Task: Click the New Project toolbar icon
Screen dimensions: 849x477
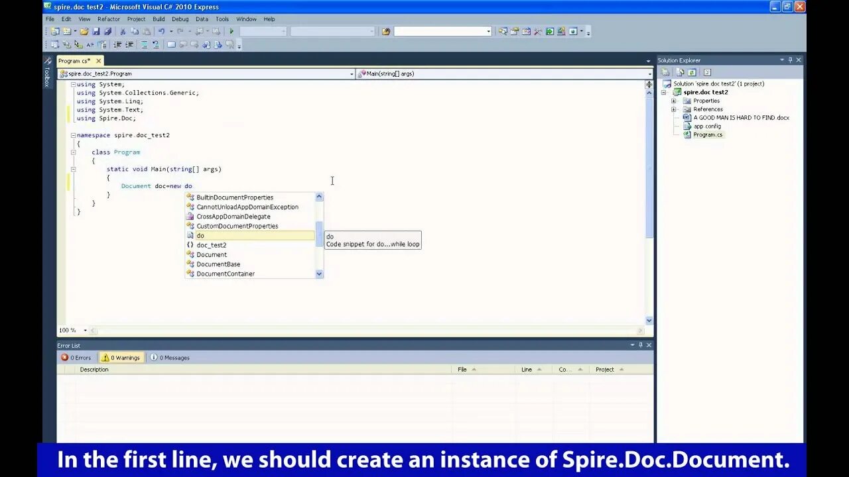Action: pyautogui.click(x=54, y=31)
